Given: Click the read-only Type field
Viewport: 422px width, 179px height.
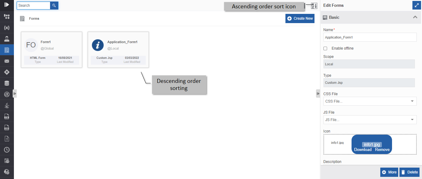Looking at the screenshot, I should click(369, 83).
